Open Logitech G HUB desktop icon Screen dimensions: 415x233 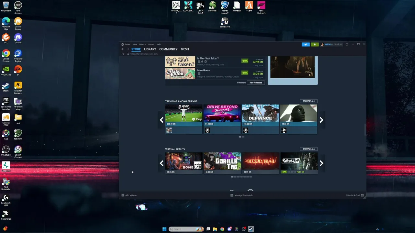(6, 200)
